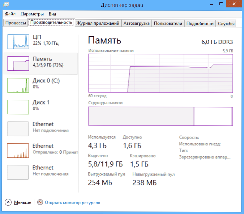Switch to the Пользователи tab

click(x=168, y=24)
